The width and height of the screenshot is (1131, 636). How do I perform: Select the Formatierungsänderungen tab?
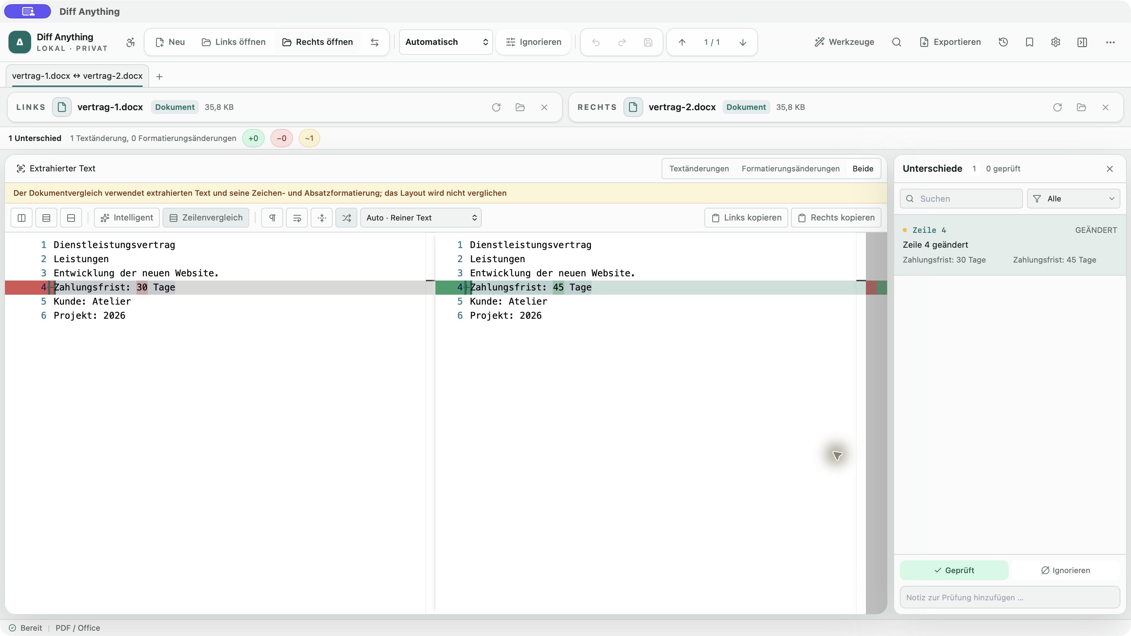click(x=790, y=169)
